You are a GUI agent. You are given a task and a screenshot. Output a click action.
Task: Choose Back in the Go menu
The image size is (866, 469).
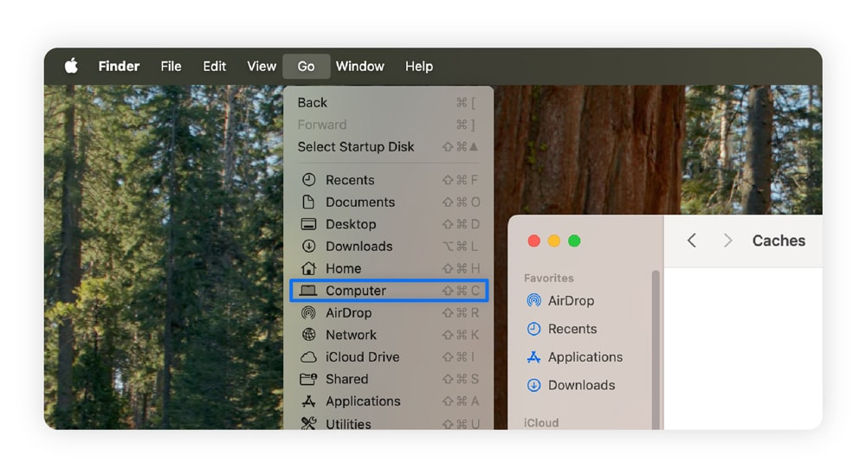(388, 103)
